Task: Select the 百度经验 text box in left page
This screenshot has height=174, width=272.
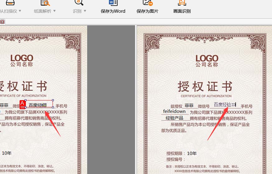Action: click(x=39, y=104)
